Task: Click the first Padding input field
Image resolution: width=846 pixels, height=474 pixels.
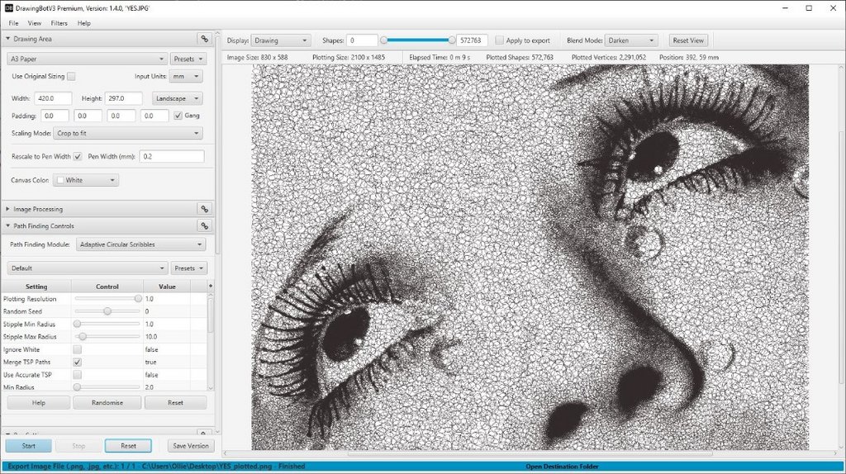Action: tap(55, 116)
